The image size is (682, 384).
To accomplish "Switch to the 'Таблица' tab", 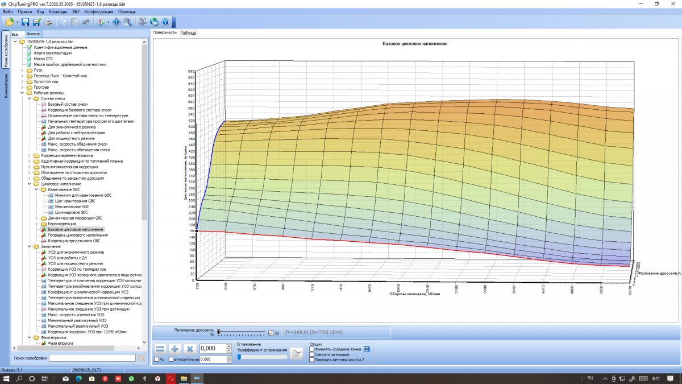I will (x=188, y=33).
